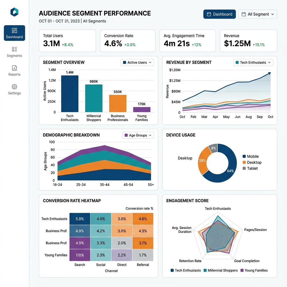Select the Conversion Rate card
Viewport: 287px width, 287px height.
128,41
